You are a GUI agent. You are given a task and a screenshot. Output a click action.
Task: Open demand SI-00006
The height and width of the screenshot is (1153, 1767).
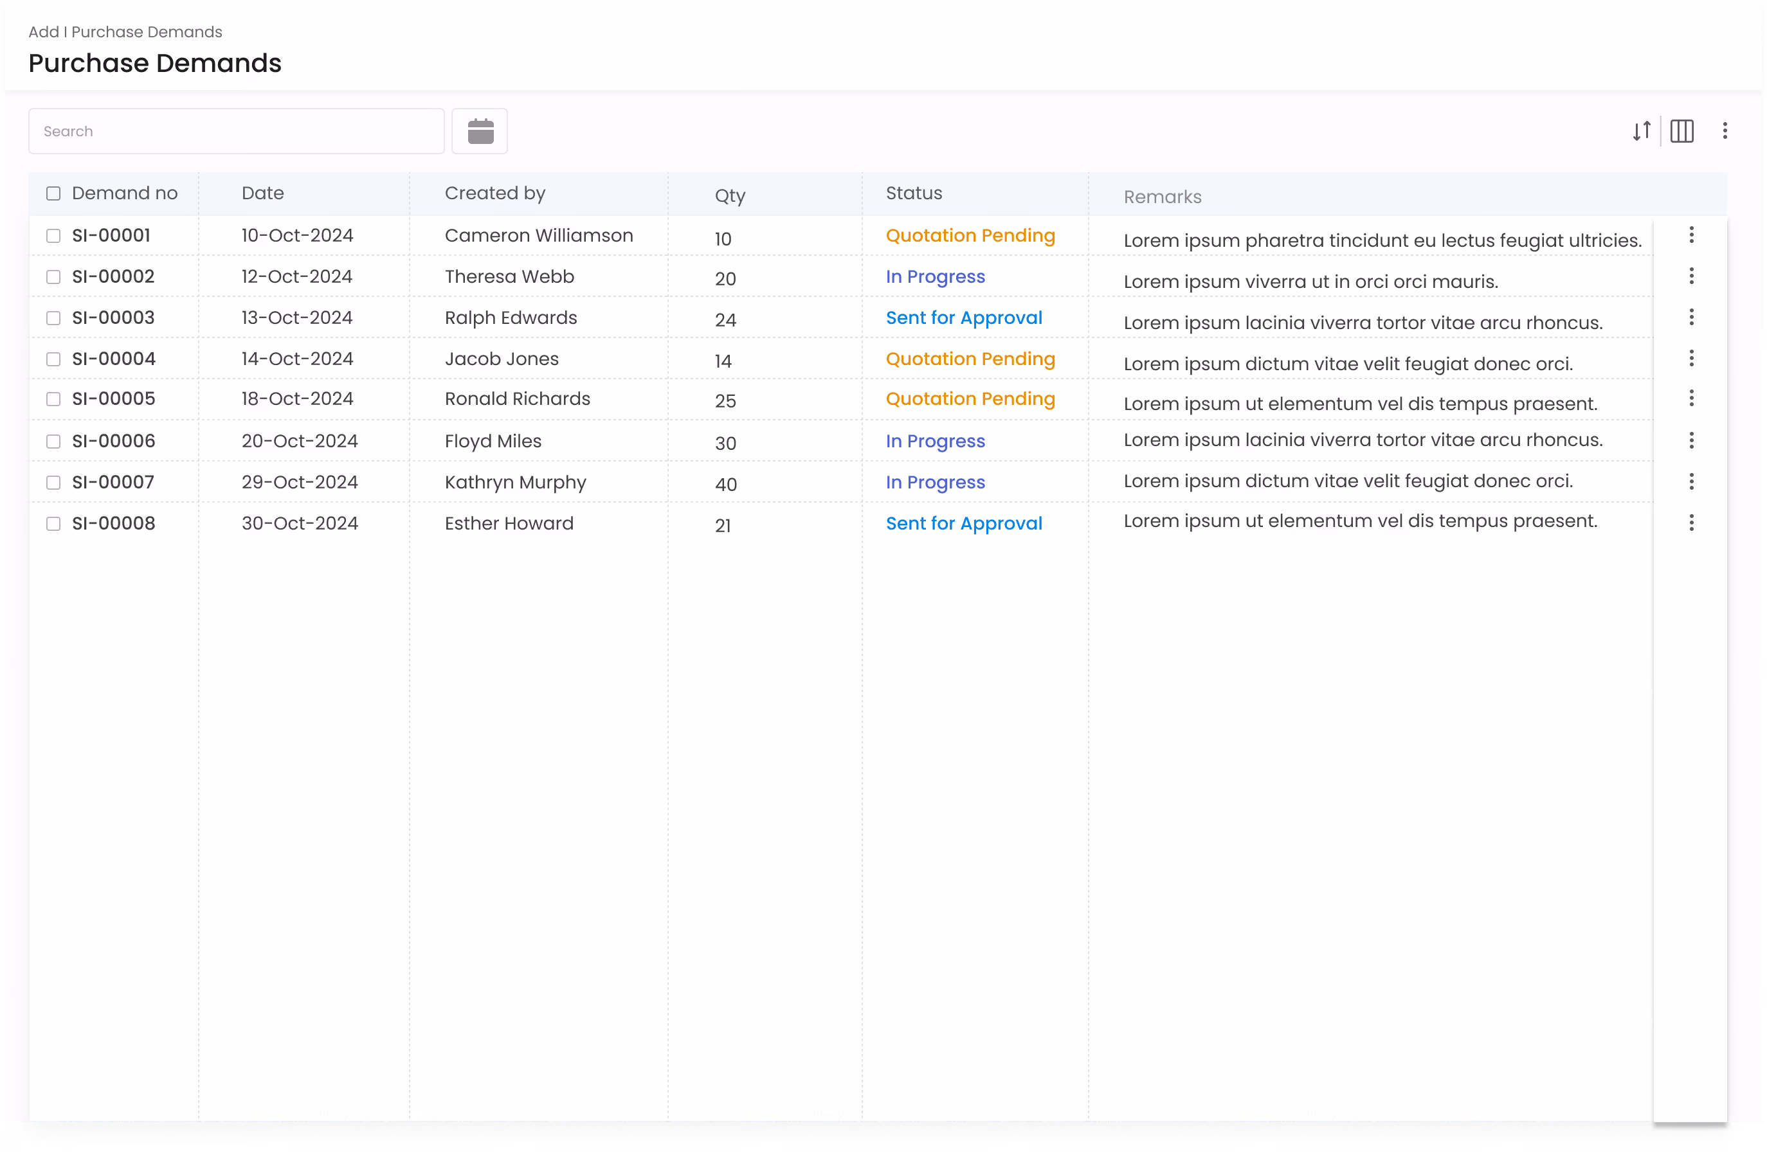[x=114, y=441]
